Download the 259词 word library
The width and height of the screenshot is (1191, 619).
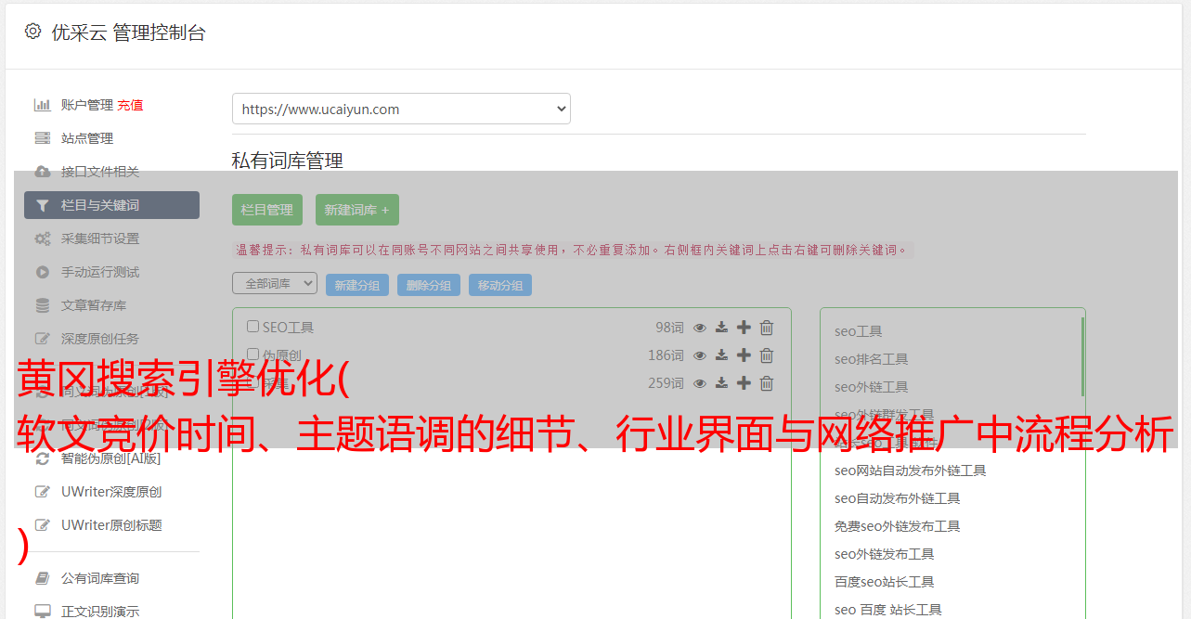click(721, 383)
